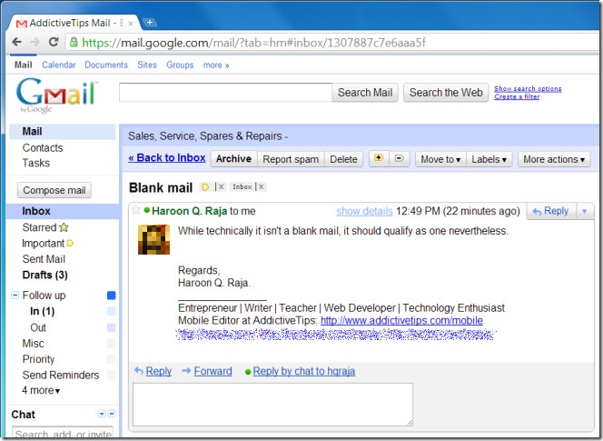Mark as not important minus icon

[400, 158]
